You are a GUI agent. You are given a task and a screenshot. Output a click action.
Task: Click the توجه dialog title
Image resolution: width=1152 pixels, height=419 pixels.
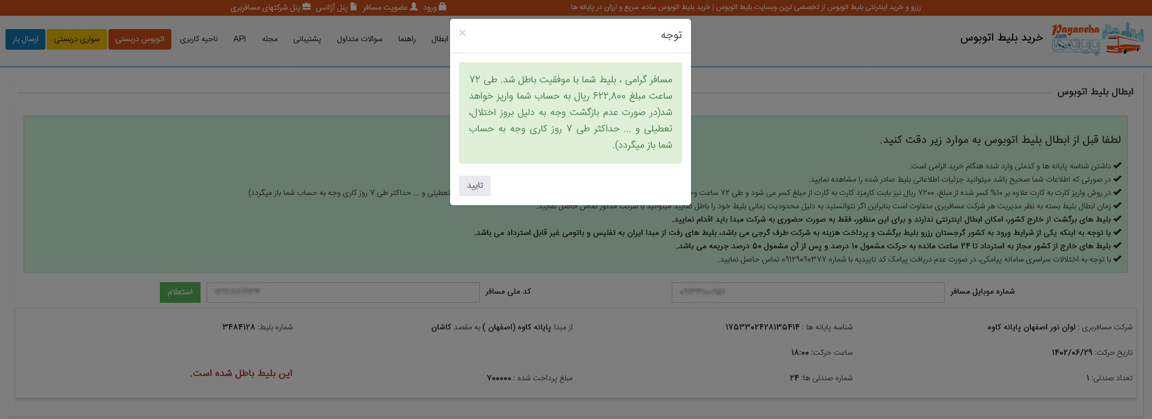[671, 36]
